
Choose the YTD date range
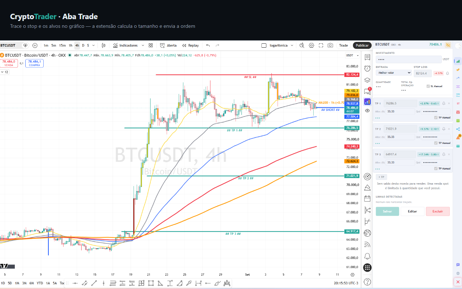point(40,283)
